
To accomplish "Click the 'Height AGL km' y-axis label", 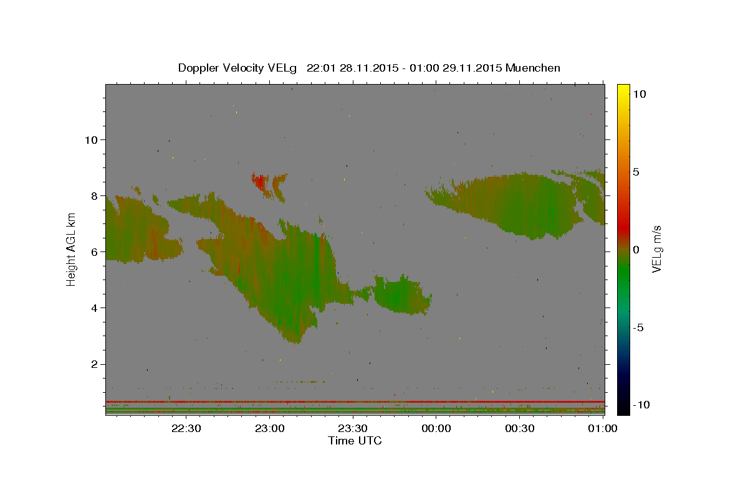I will (72, 249).
